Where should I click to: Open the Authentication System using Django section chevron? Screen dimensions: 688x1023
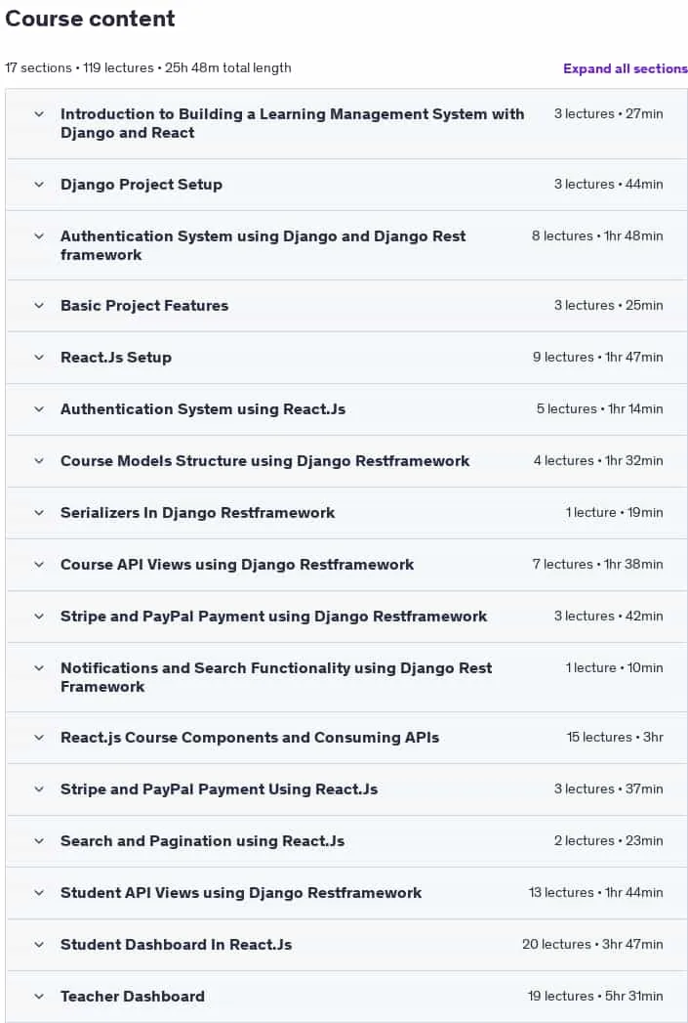(39, 236)
